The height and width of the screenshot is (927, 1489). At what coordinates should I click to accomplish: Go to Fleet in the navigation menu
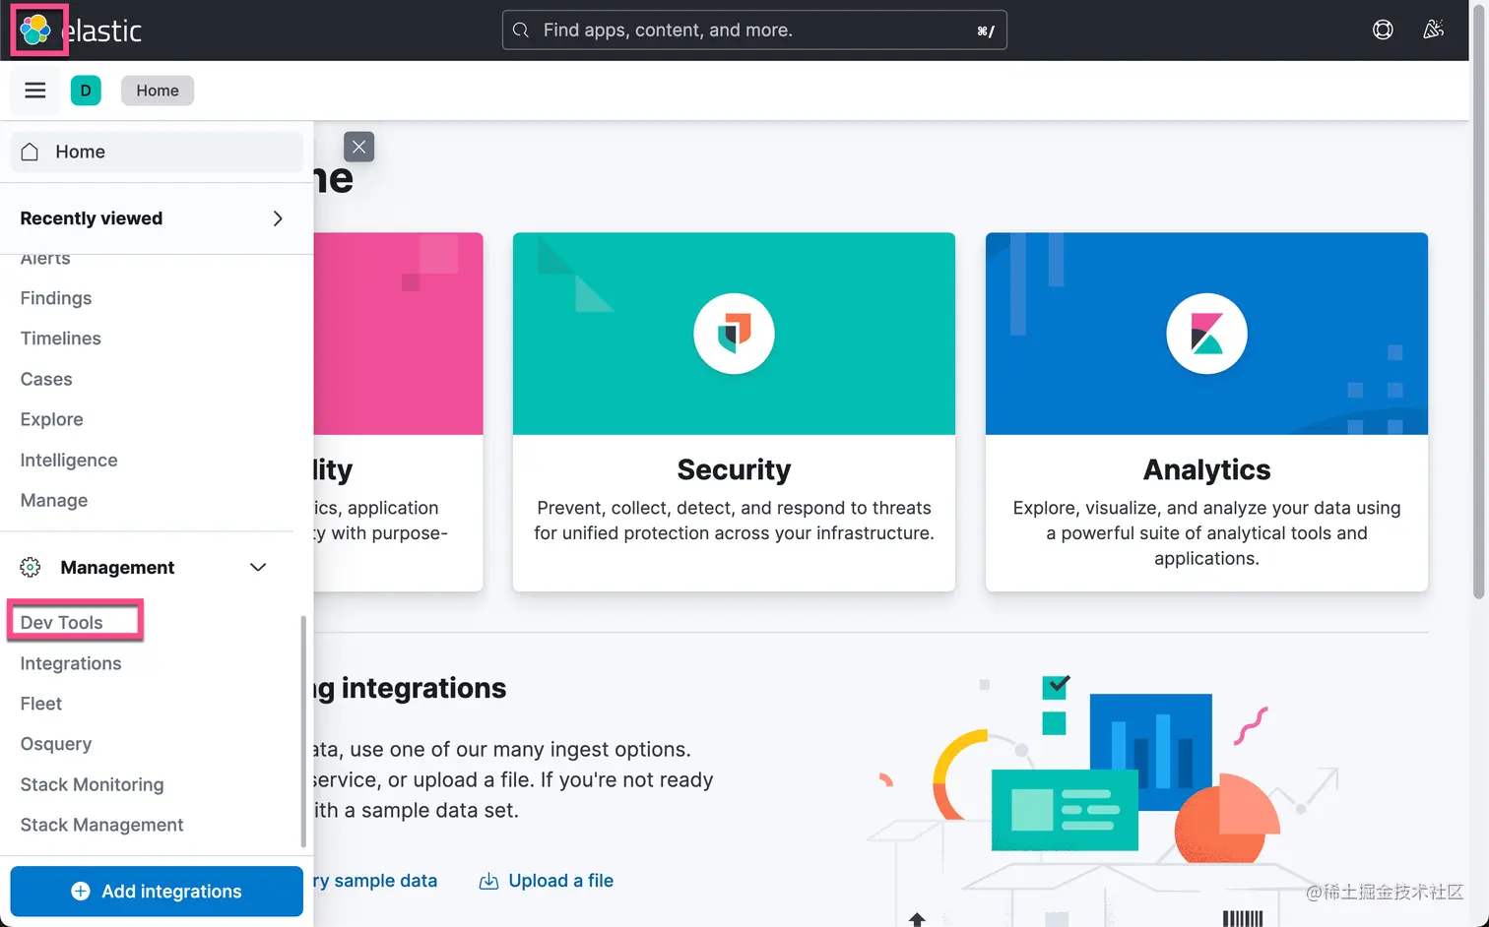(x=40, y=704)
